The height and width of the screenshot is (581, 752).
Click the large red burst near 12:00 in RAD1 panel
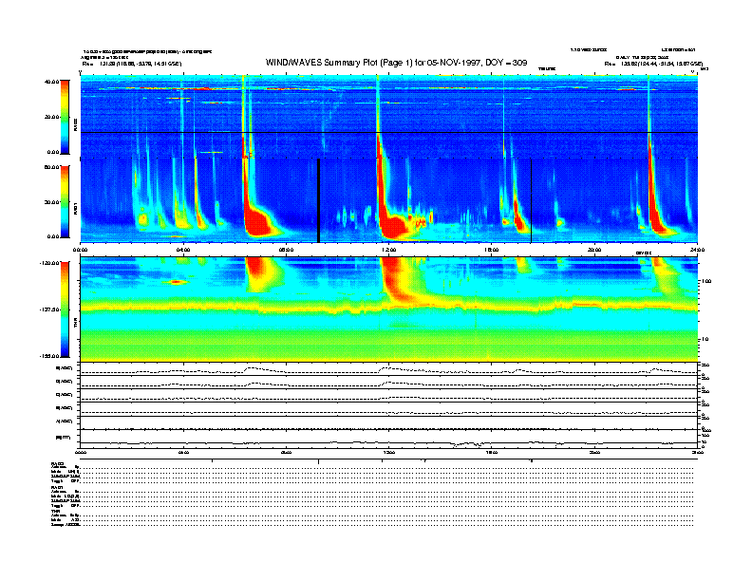click(391, 223)
